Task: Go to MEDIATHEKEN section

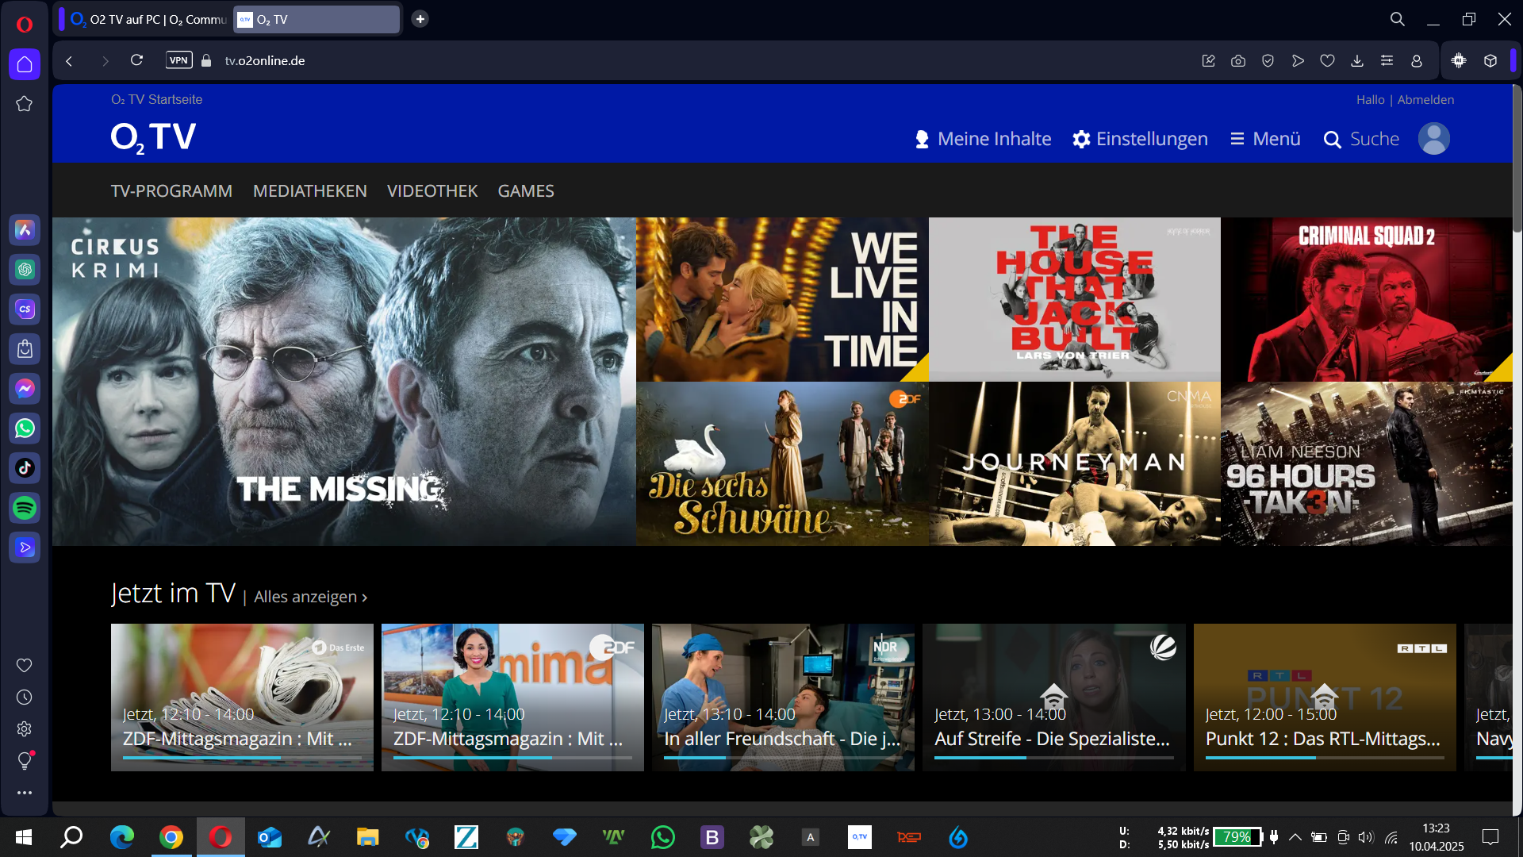Action: 310,191
